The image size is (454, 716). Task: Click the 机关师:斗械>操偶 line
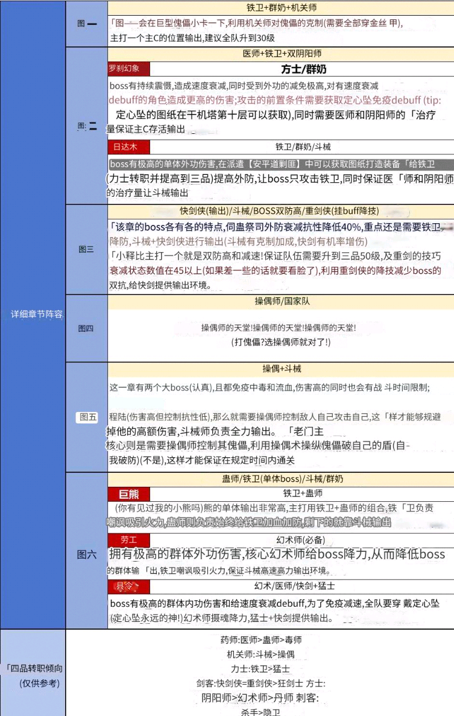pos(260,654)
